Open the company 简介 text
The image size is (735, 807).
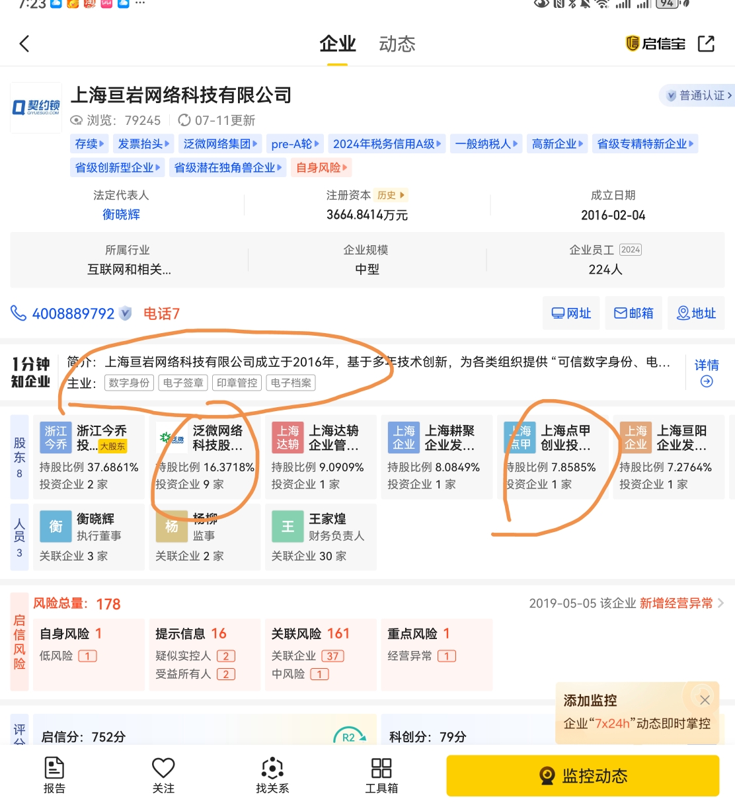369,362
